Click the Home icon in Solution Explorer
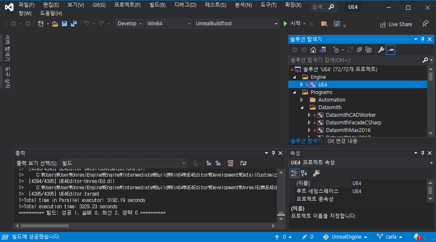This screenshot has width=436, height=242. (313, 50)
